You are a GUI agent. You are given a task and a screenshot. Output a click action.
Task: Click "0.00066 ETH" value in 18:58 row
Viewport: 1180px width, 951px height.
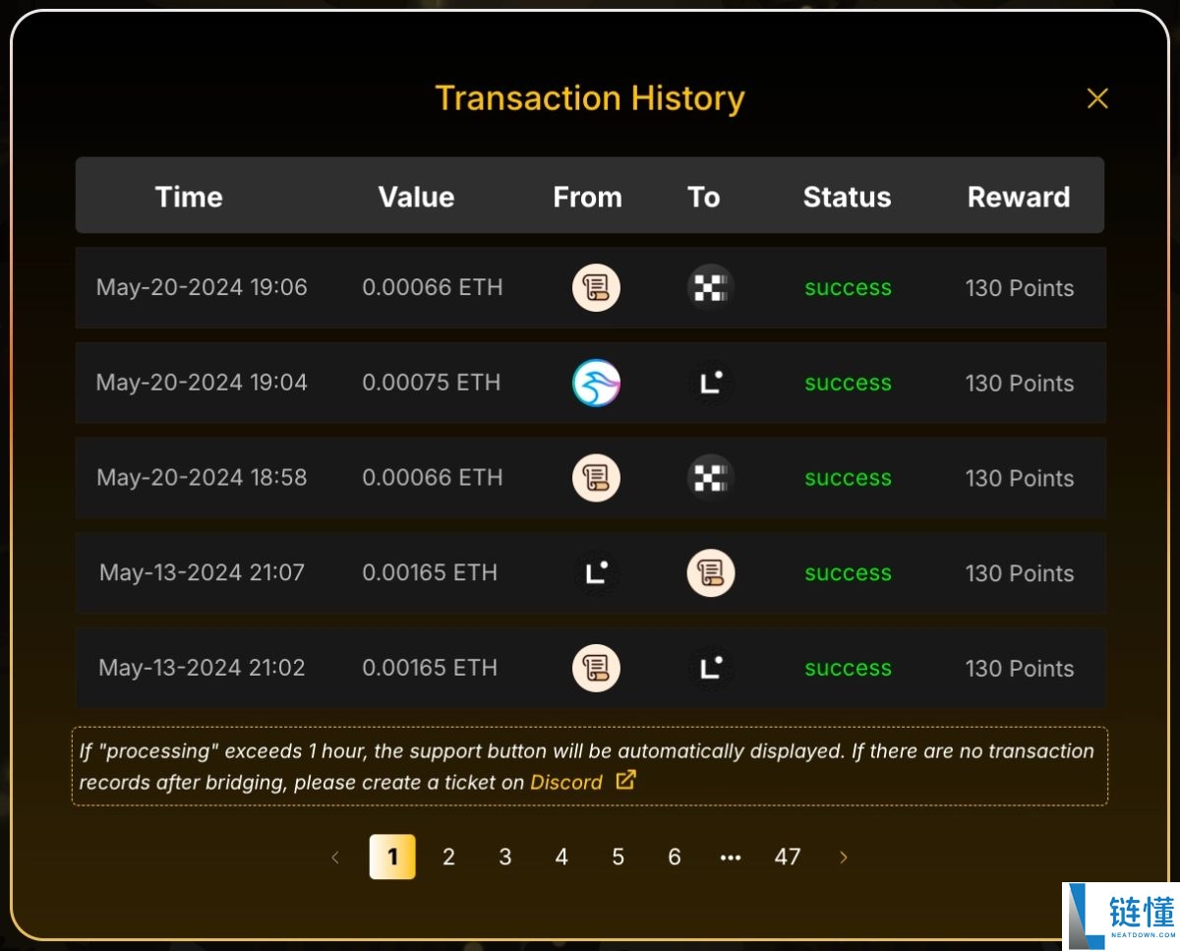pos(433,477)
